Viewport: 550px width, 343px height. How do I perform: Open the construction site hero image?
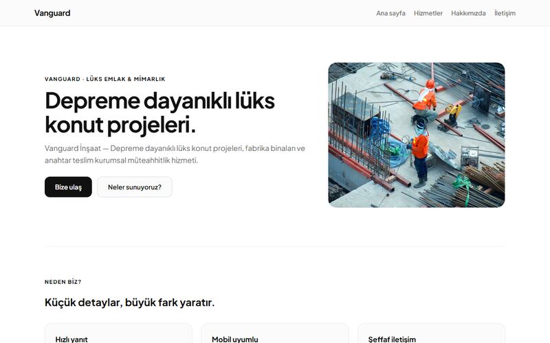pyautogui.click(x=417, y=134)
